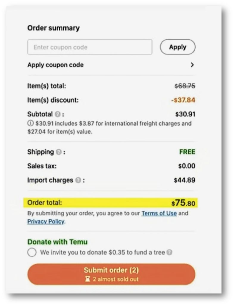Select the donate $0.35 radio button
The image size is (234, 306).
click(x=32, y=253)
